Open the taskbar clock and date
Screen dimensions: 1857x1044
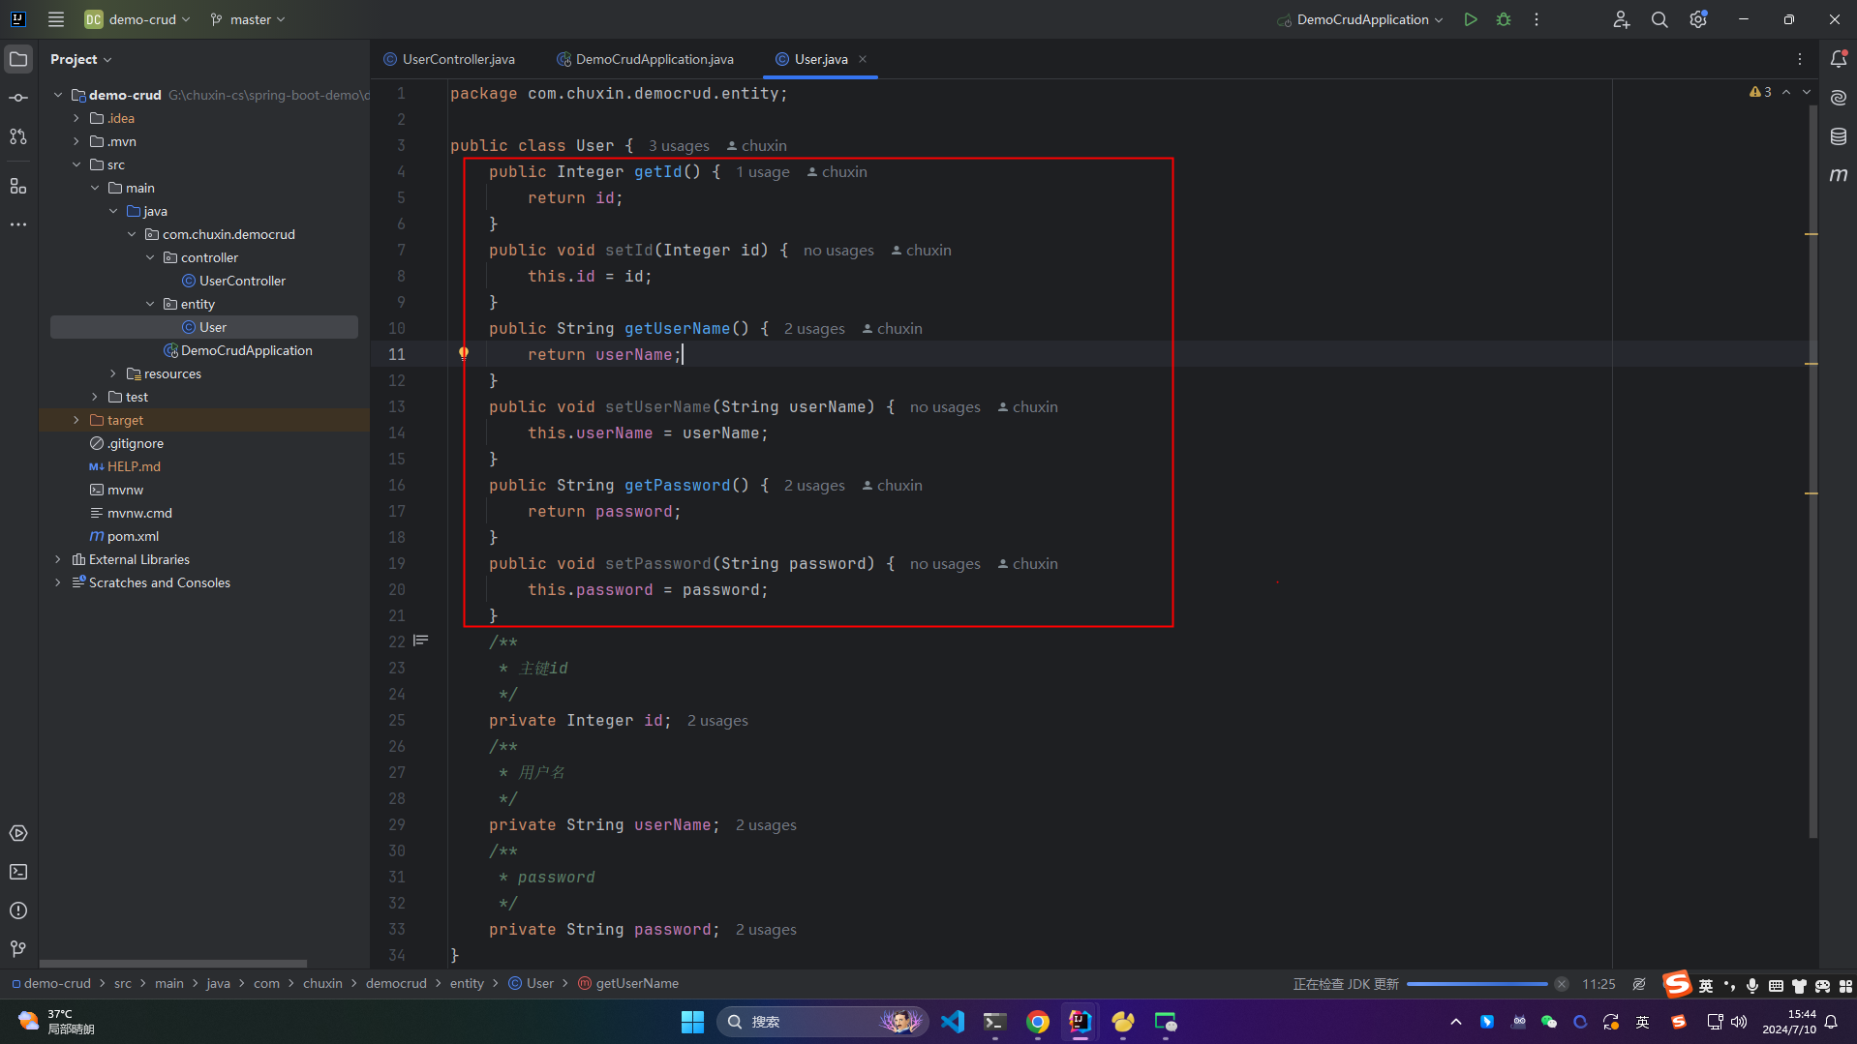tap(1788, 1022)
